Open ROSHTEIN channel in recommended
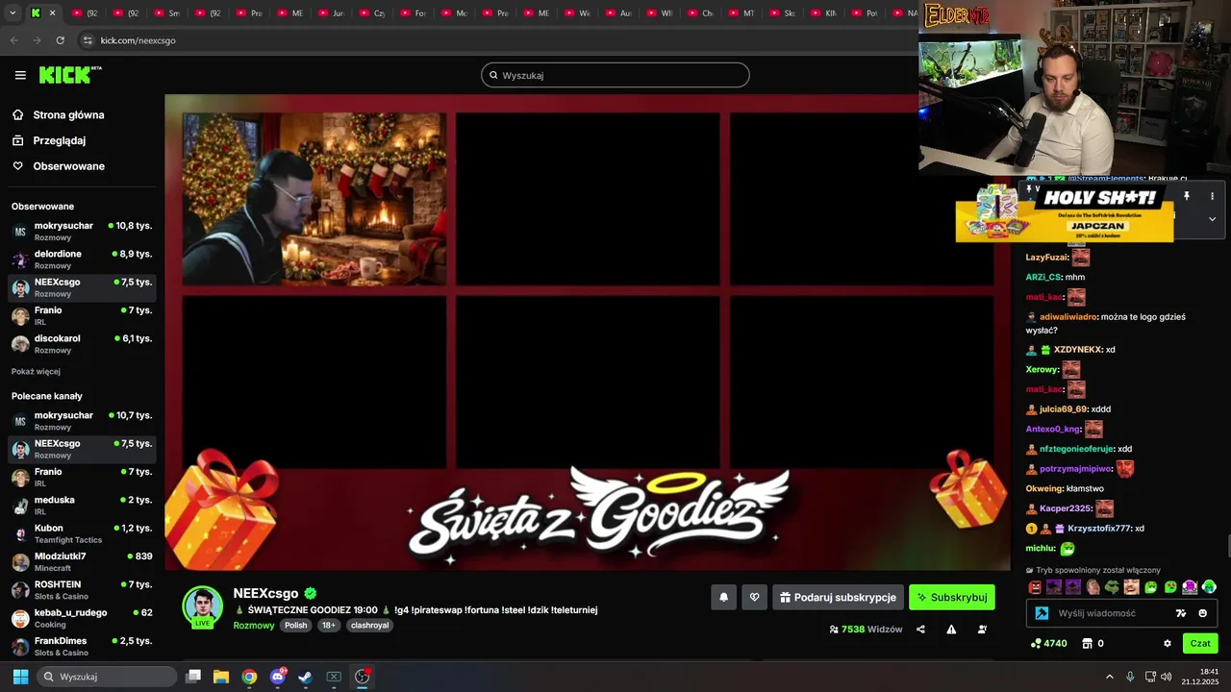Image resolution: width=1231 pixels, height=692 pixels. 82,590
